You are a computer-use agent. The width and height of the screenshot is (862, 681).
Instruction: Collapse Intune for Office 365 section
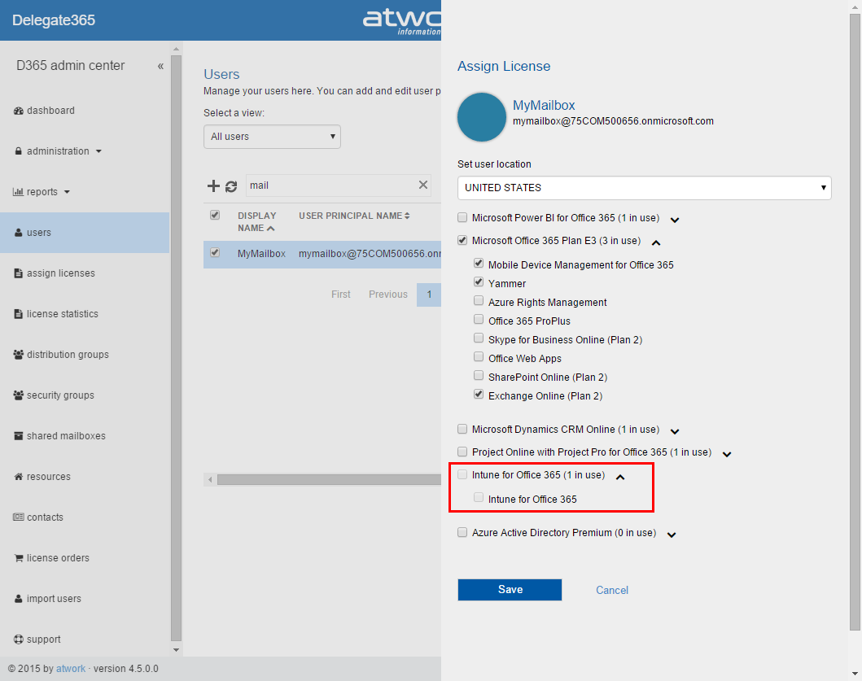click(620, 477)
